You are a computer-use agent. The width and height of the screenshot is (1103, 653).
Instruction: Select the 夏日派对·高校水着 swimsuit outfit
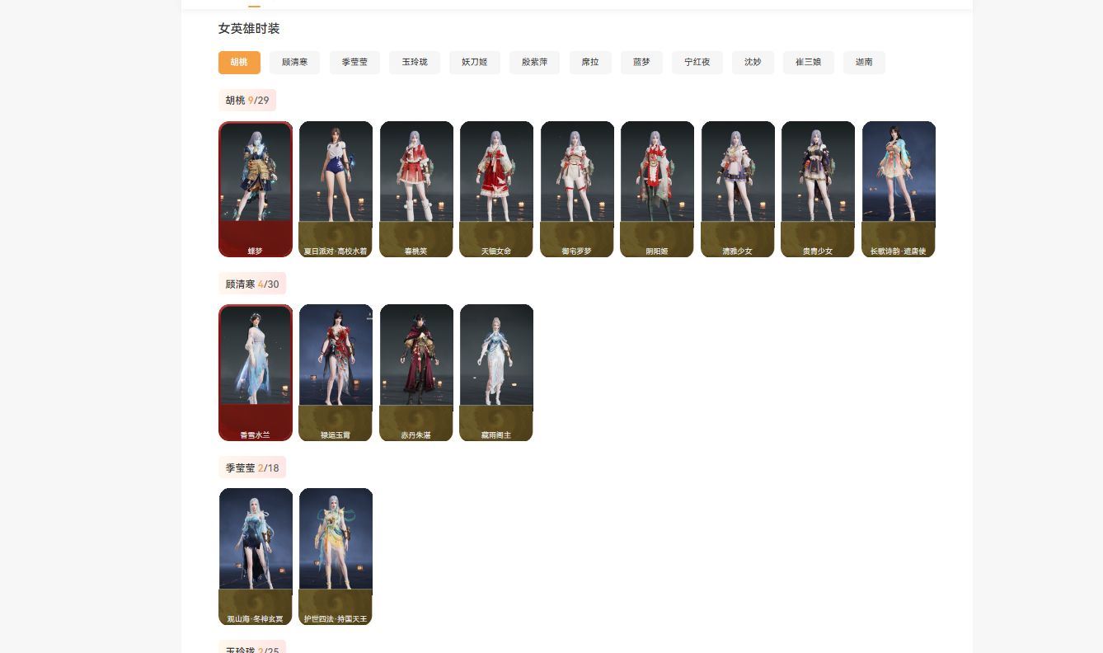point(336,189)
